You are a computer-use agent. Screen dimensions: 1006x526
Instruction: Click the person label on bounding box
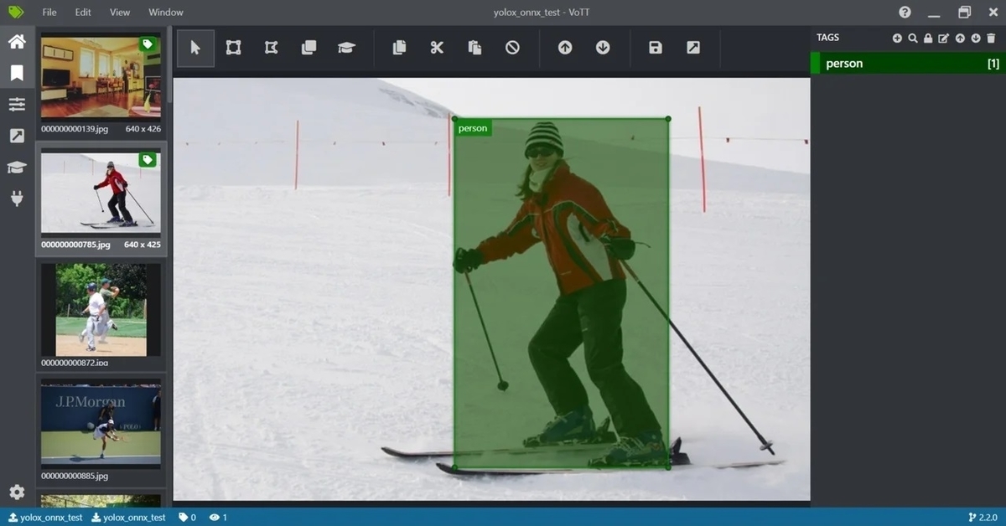(x=473, y=128)
